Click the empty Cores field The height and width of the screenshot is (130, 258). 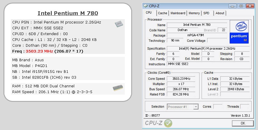point(218,106)
